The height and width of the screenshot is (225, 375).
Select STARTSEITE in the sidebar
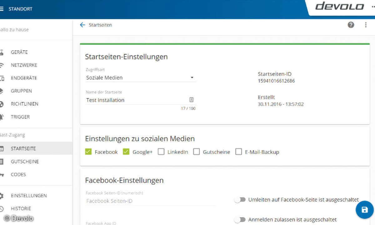tap(23, 149)
